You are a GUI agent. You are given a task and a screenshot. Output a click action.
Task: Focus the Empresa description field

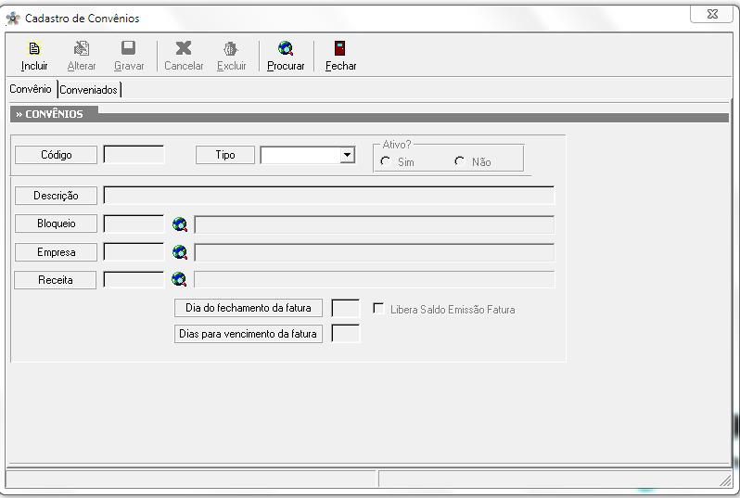click(375, 252)
